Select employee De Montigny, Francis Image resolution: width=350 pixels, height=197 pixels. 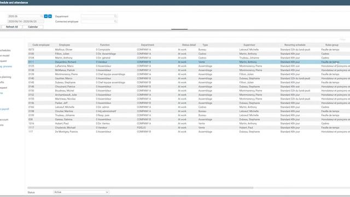[66, 132]
